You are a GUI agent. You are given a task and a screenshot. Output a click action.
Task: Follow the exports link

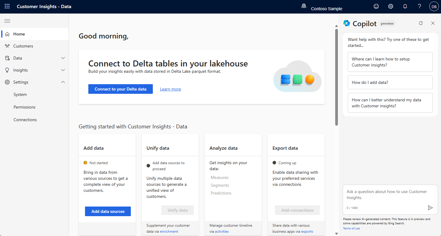(x=307, y=231)
